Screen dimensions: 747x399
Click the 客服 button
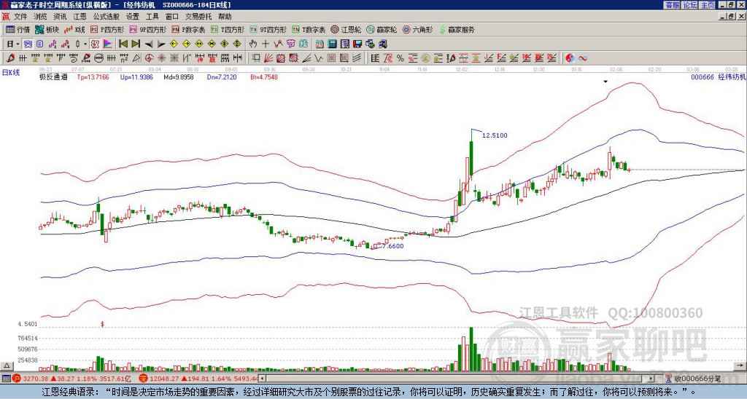[672, 5]
